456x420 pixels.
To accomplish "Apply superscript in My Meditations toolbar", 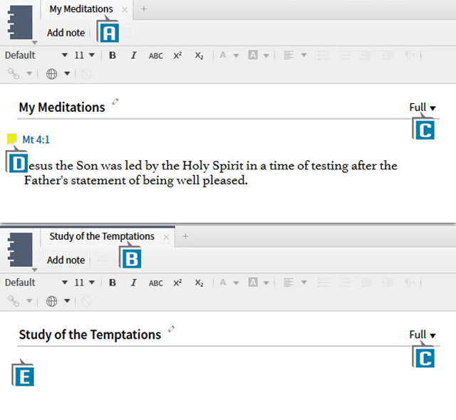I will click(177, 56).
